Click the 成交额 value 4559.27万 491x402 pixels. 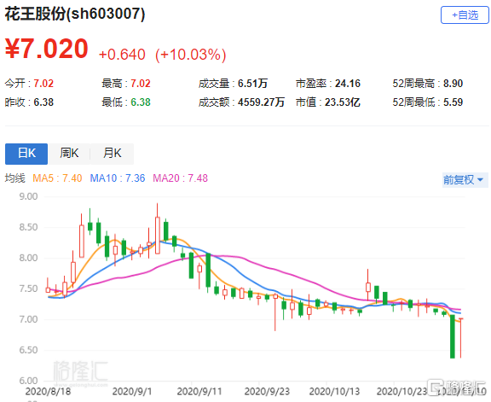261,102
